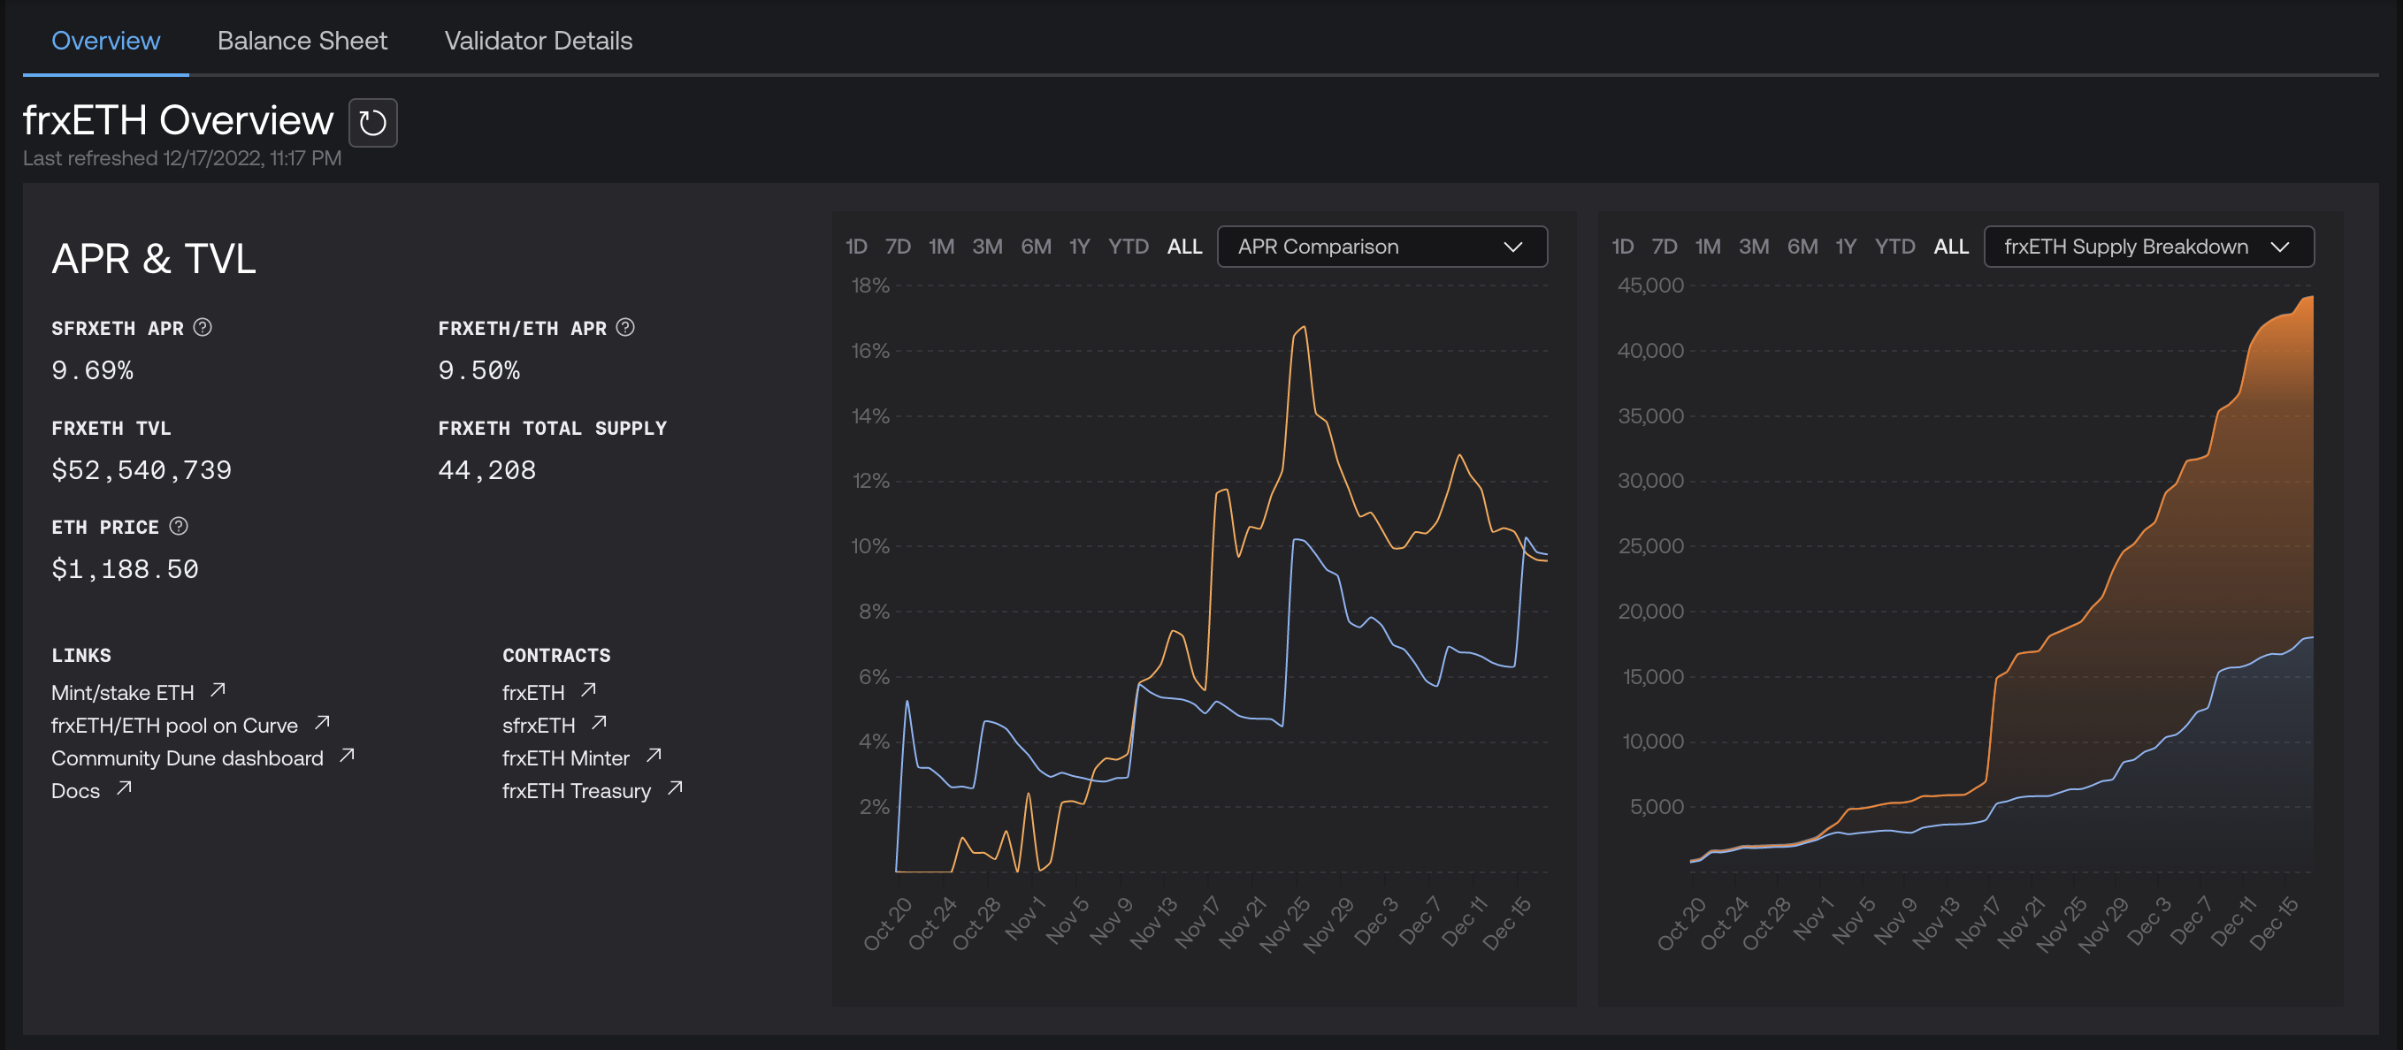Click the refresh icon beside frxETH Overview
The width and height of the screenshot is (2403, 1050).
point(373,122)
